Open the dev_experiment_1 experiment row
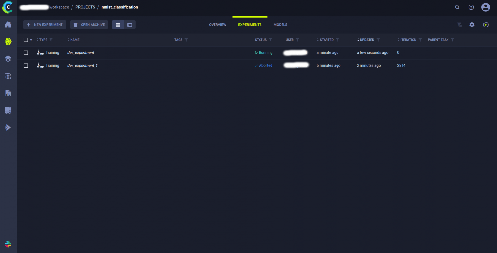Screen dimensions: 497x253 [x=83, y=66]
